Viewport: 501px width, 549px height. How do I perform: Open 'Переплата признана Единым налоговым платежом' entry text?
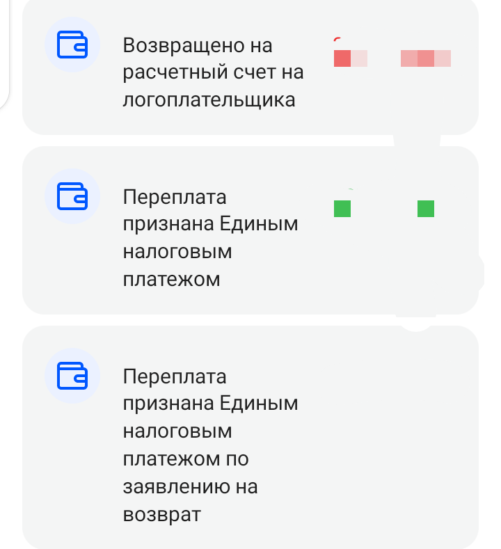210,238
